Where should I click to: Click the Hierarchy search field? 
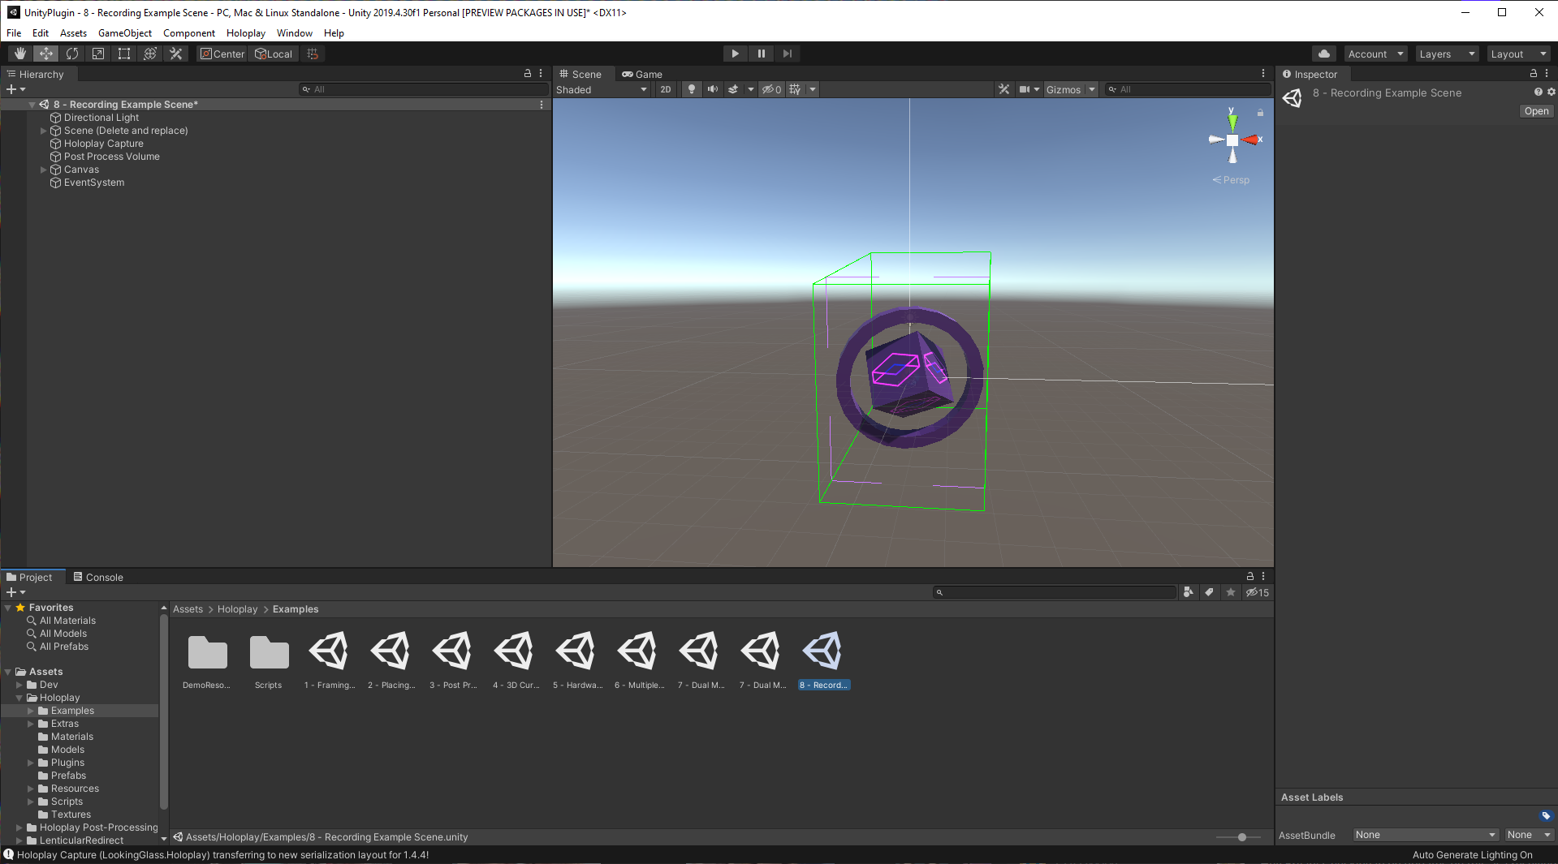tap(422, 89)
